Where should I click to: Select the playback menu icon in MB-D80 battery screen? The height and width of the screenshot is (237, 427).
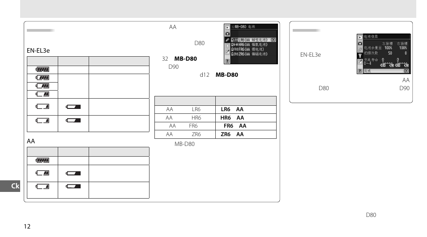(227, 28)
